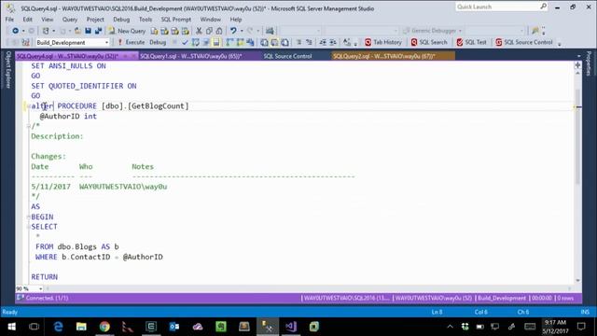Collapse the BEGIN block outline
The width and height of the screenshot is (597, 336).
29,217
